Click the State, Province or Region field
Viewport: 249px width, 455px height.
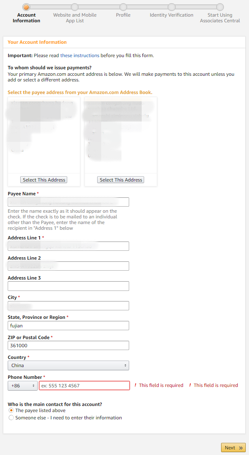[x=68, y=326]
